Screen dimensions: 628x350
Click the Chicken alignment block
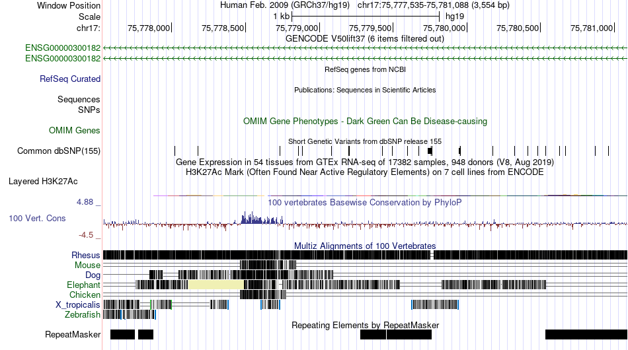pos(262,295)
